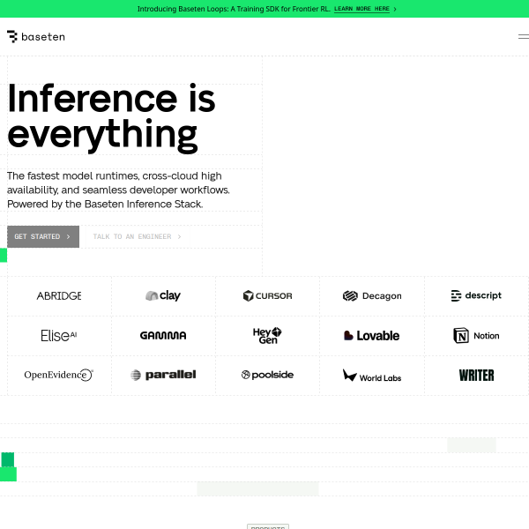This screenshot has height=529, width=529.
Task: Click the Descript logo
Action: [476, 295]
